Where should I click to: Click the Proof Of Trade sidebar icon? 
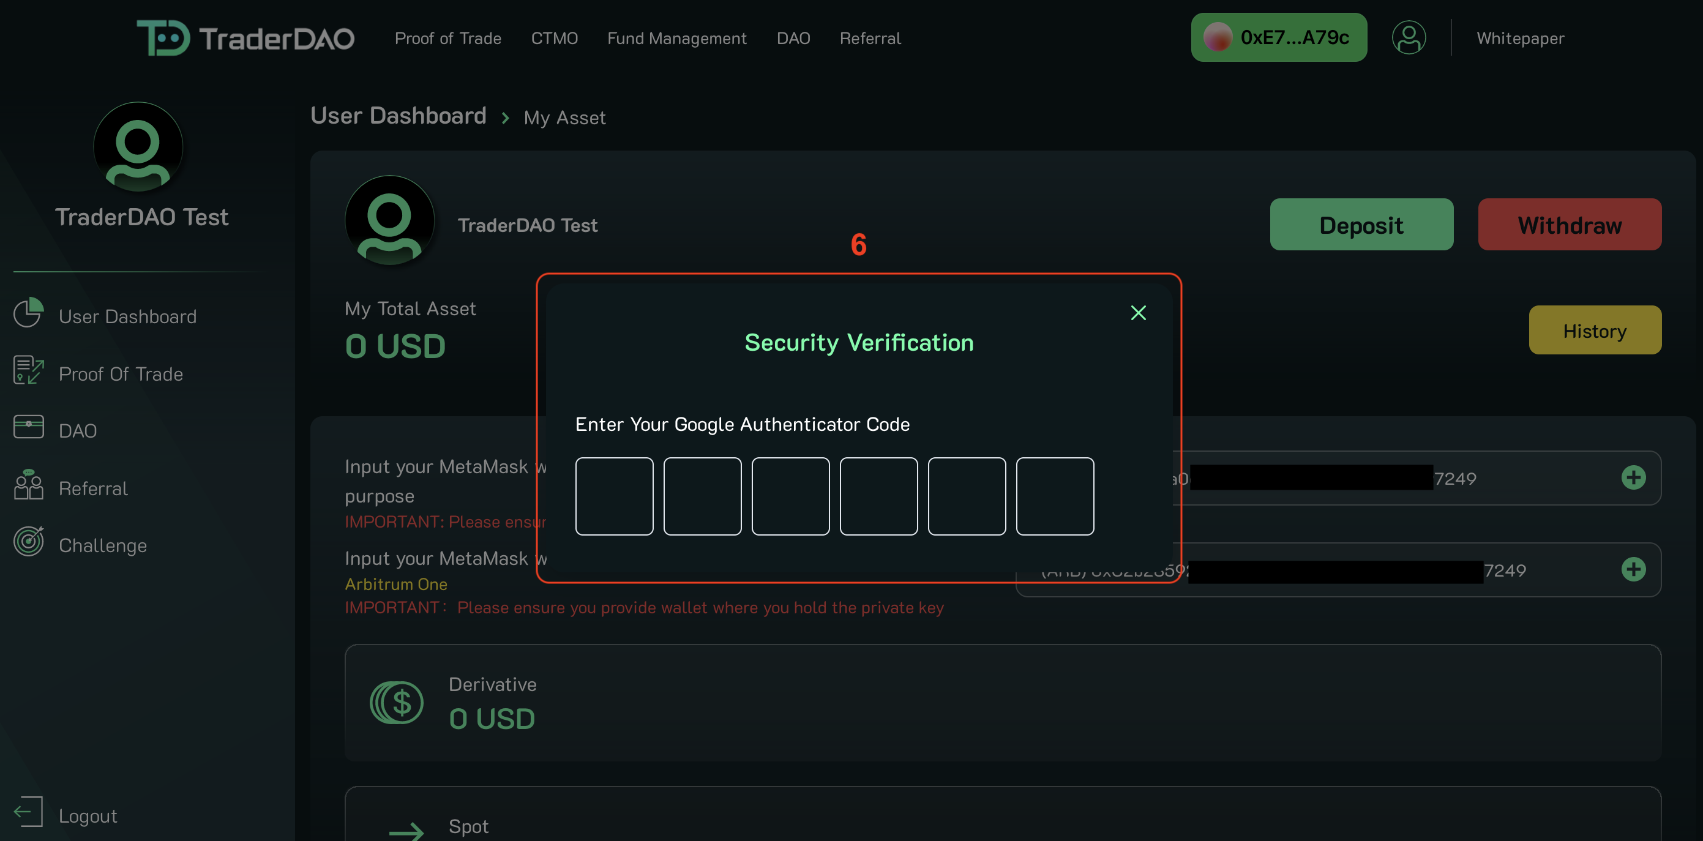(28, 371)
